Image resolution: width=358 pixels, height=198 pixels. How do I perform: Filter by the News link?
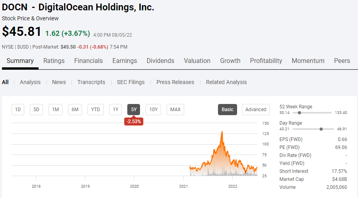[x=59, y=82]
